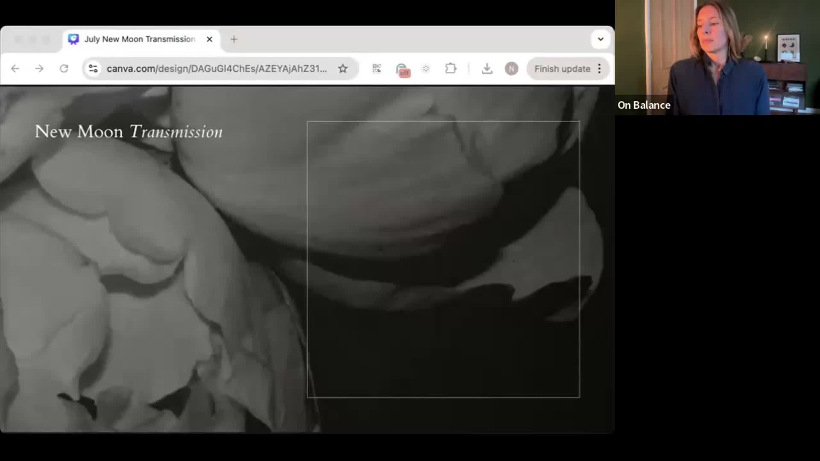The image size is (820, 461).
Task: Open the site information icon in the address bar
Action: (x=93, y=69)
